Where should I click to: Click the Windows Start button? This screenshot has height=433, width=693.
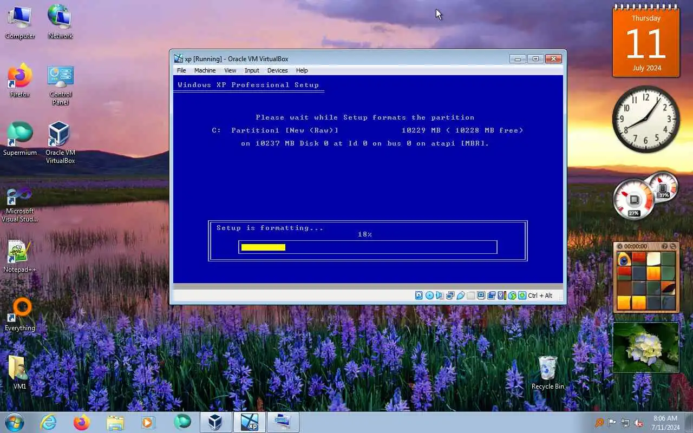[x=14, y=422]
